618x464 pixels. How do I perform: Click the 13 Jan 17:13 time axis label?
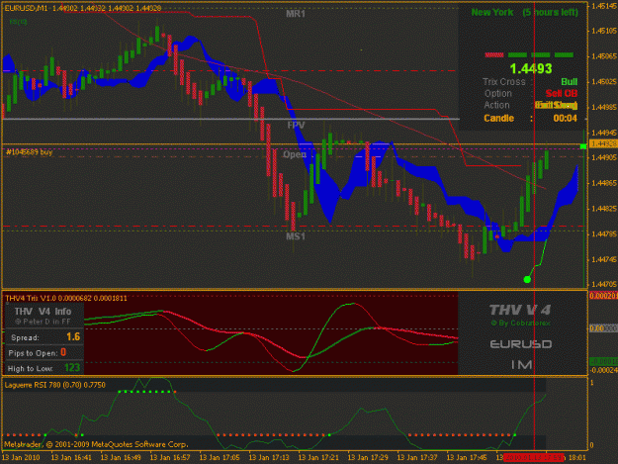[269, 458]
